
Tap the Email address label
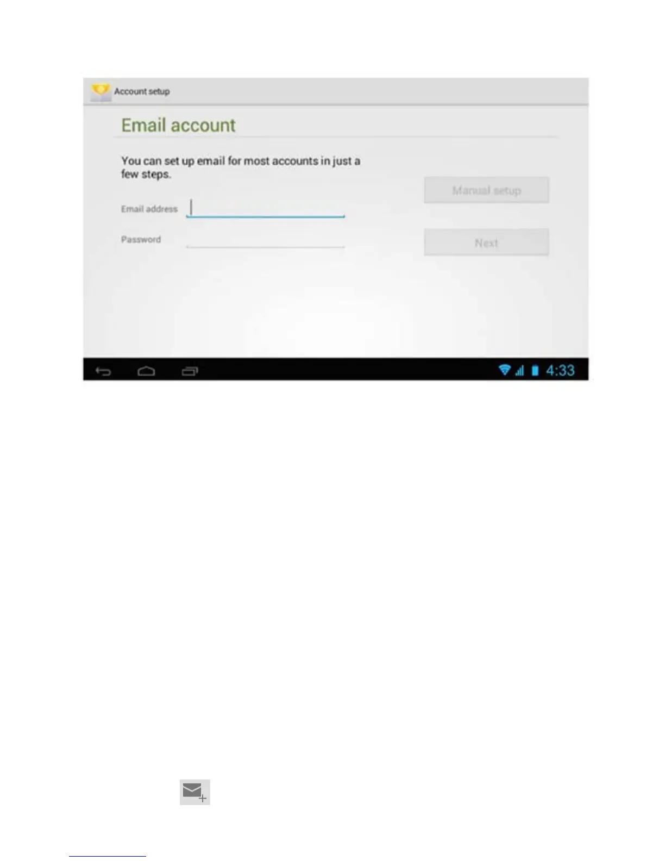pos(149,209)
